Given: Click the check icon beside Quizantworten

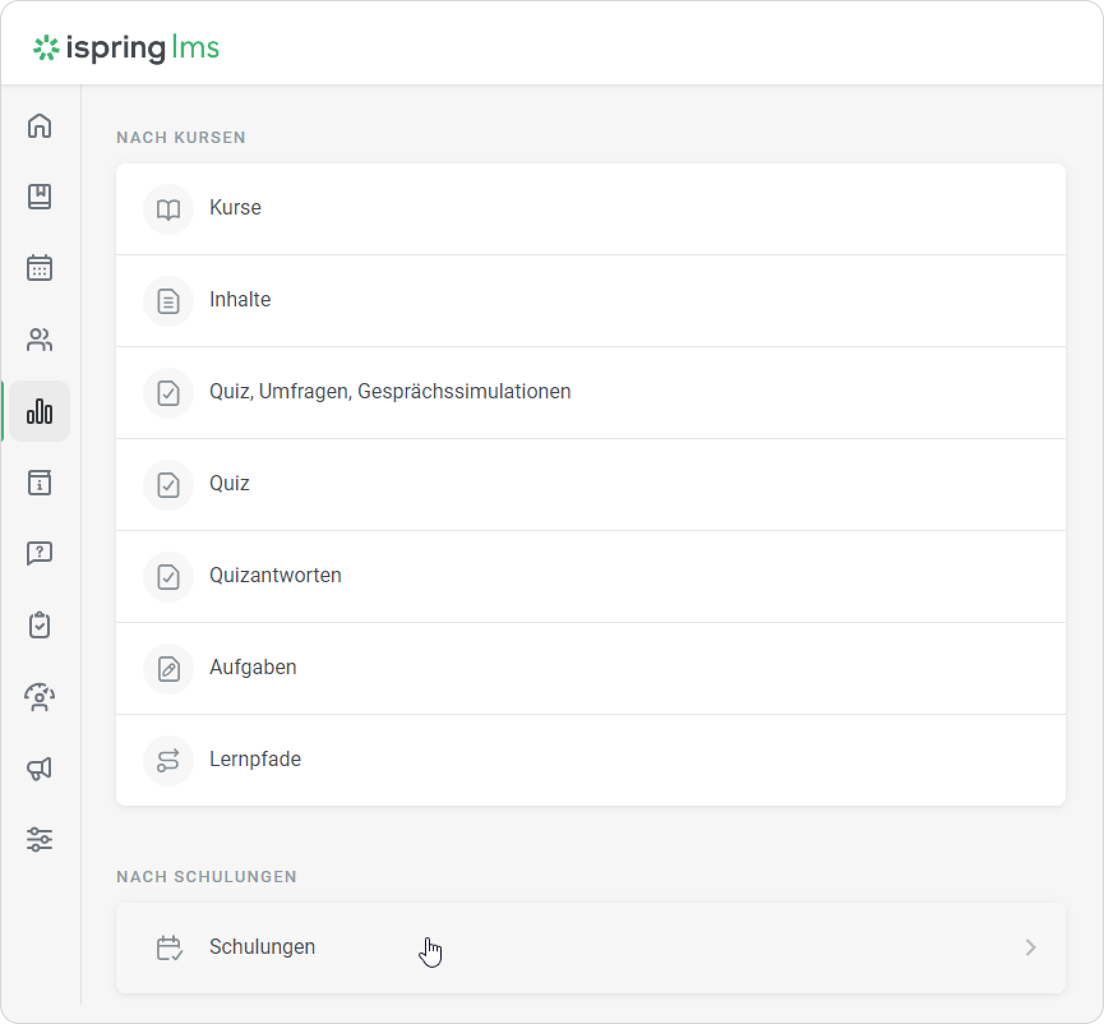Looking at the screenshot, I should [168, 577].
